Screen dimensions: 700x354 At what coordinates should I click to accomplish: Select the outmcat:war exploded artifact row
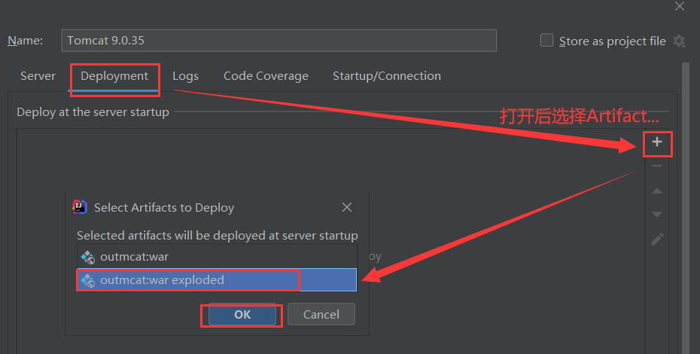click(x=217, y=280)
